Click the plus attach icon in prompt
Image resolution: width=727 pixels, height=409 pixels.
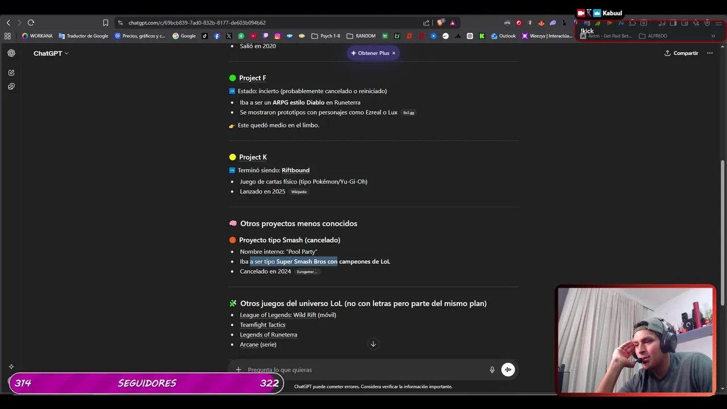pos(239,370)
